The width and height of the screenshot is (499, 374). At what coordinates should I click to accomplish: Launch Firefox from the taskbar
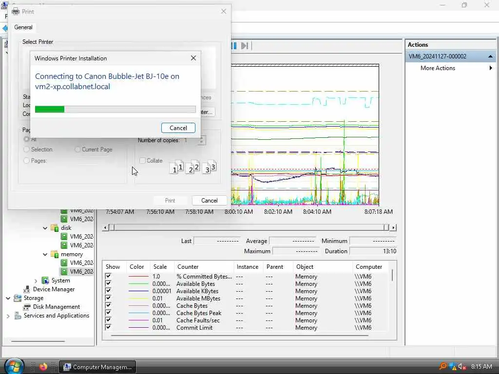43,367
